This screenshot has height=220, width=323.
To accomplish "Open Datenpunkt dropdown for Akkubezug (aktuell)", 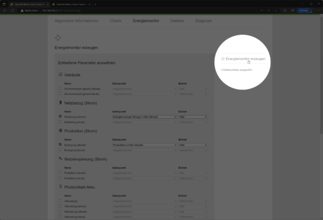I will (145, 207).
